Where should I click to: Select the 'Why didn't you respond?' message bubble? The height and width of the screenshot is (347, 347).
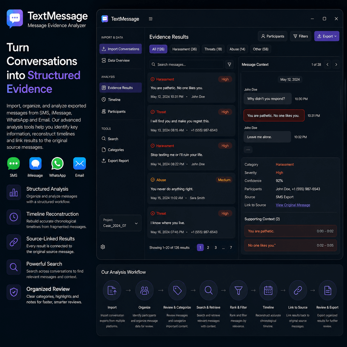[268, 99]
